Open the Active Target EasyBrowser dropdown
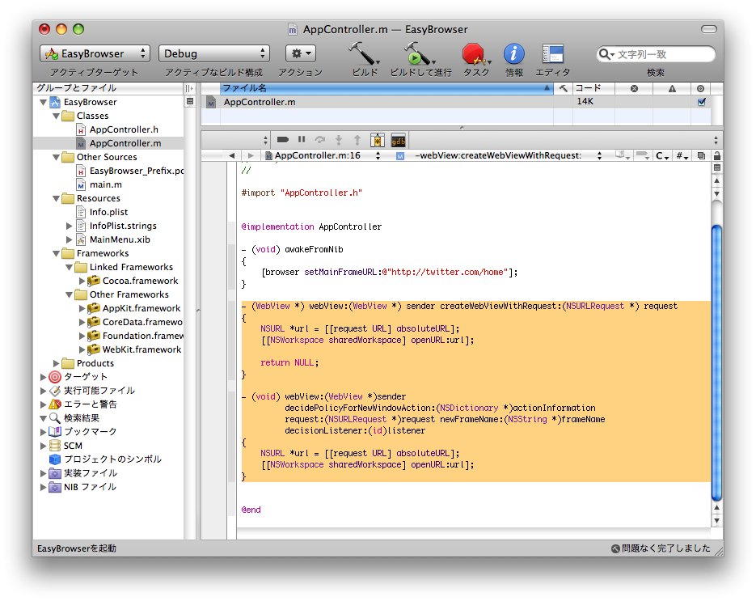Screen dimensions: 756x601 (95, 53)
